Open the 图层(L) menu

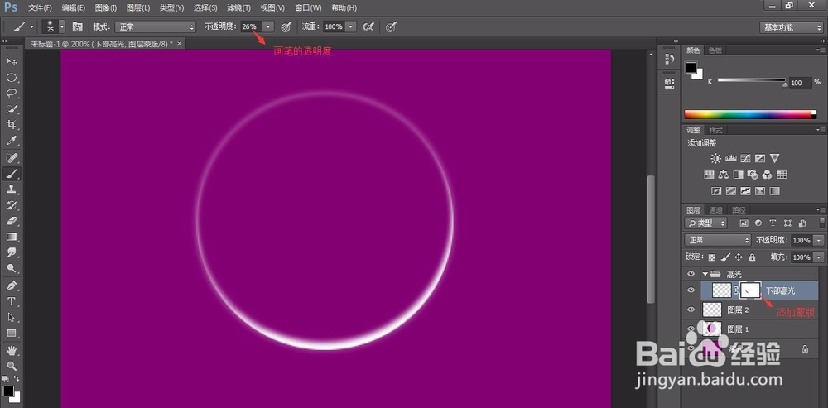click(138, 8)
